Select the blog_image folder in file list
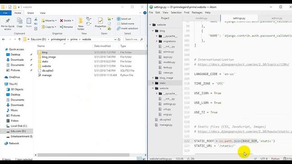 pos(49,57)
